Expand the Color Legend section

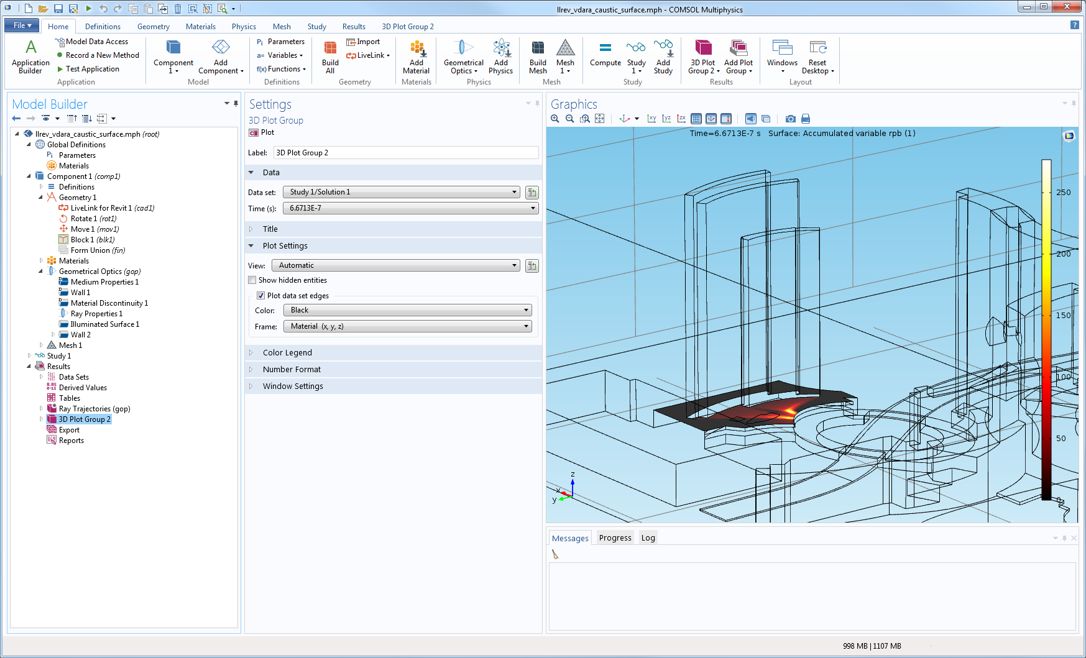(287, 353)
